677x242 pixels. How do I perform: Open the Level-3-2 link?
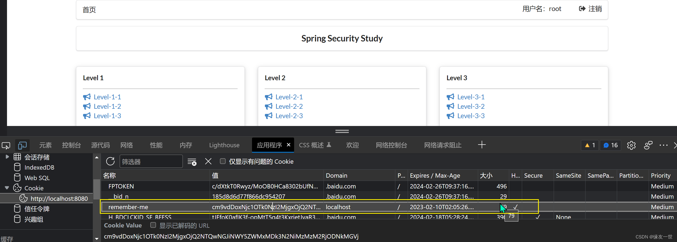471,106
